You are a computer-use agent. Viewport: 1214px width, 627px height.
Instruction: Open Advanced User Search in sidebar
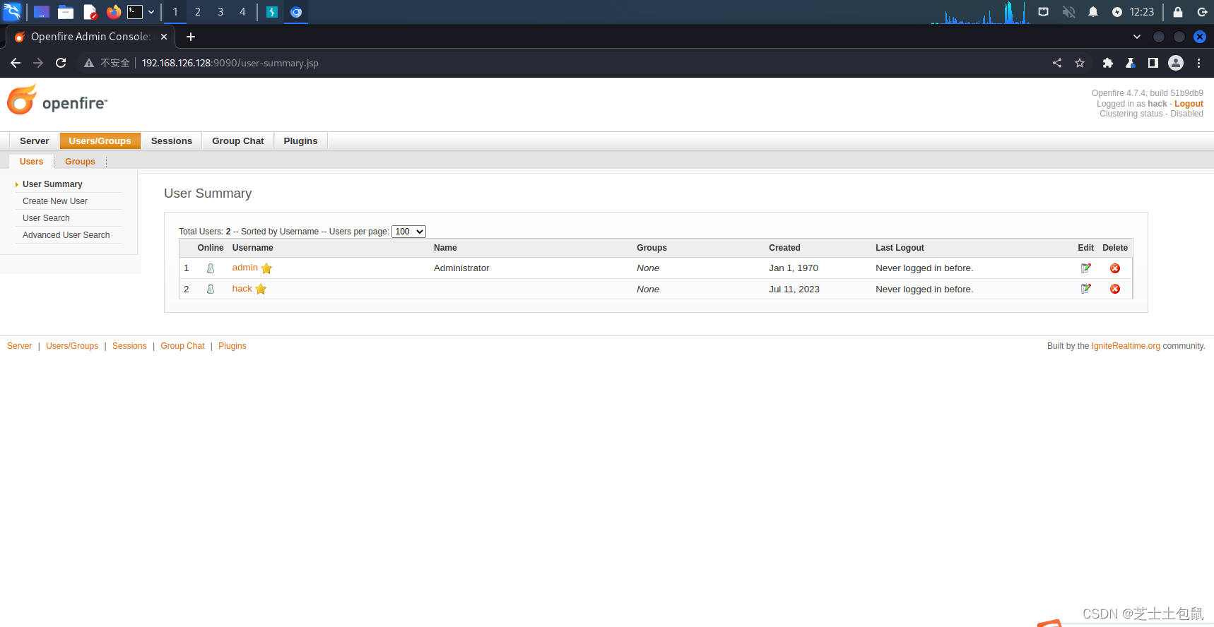(66, 235)
